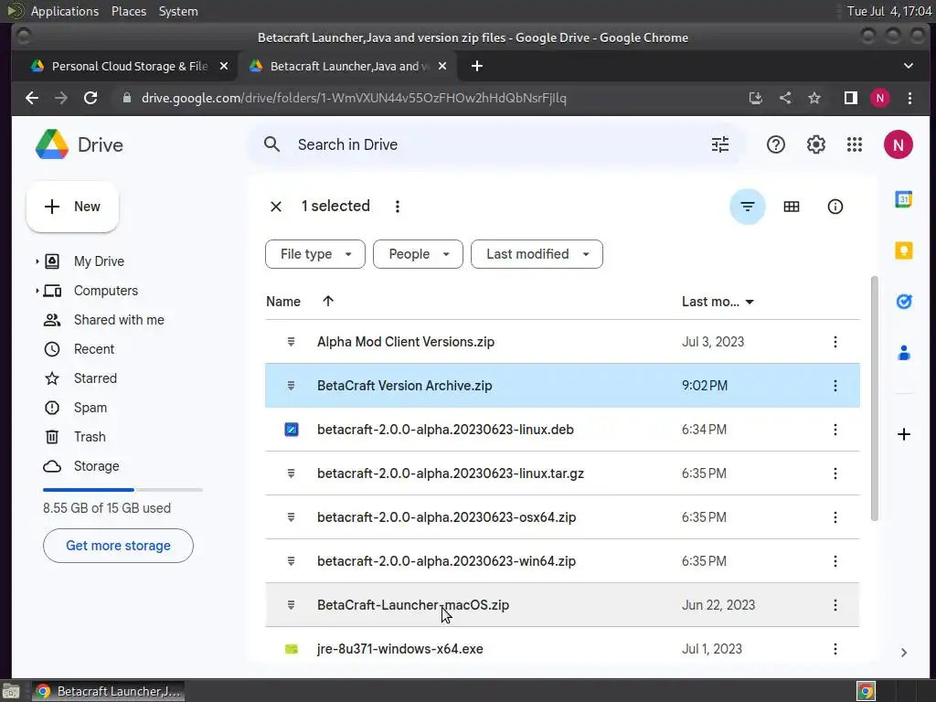Viewport: 936px width, 702px height.
Task: Collapse side panel with the chevron arrow
Action: [904, 653]
